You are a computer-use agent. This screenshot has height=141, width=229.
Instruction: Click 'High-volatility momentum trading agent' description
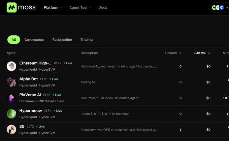pos(119,66)
